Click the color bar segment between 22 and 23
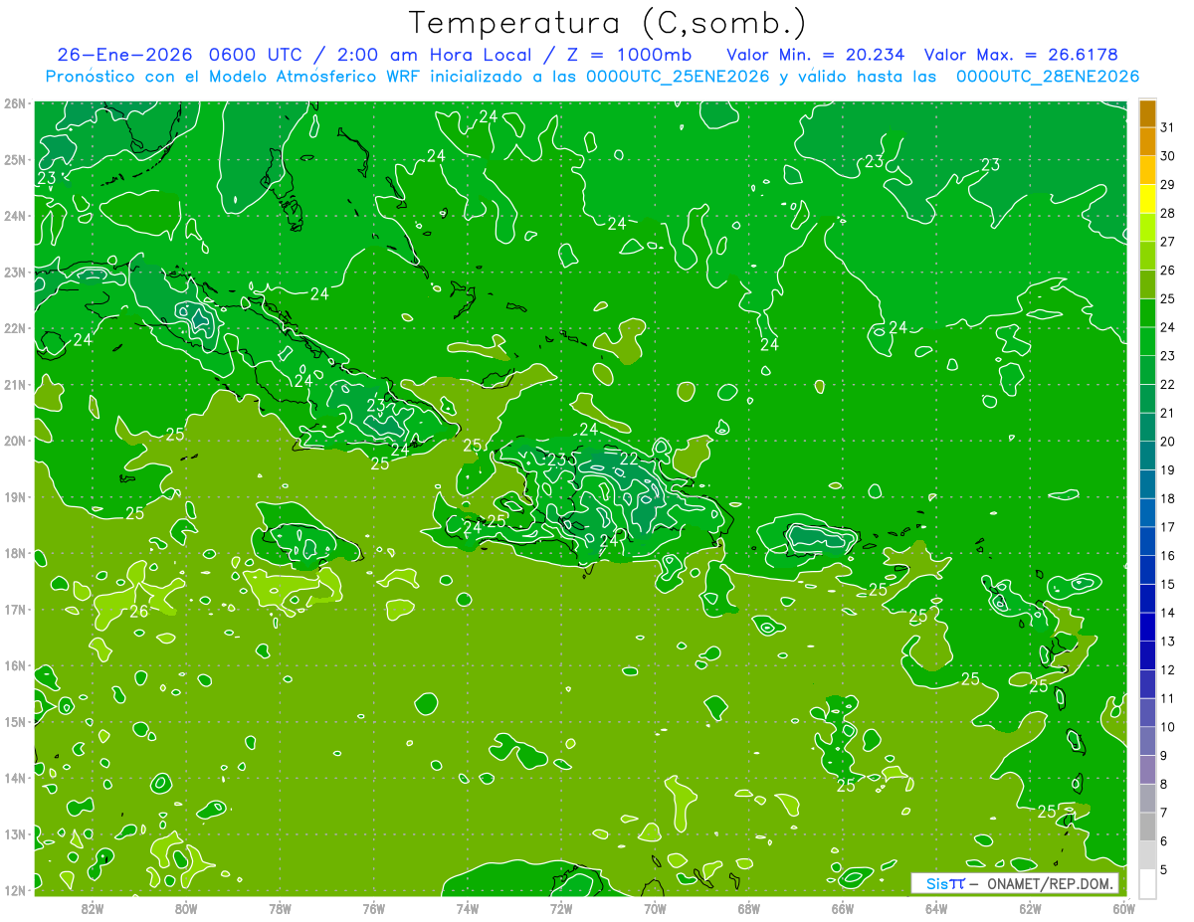 pos(1147,370)
